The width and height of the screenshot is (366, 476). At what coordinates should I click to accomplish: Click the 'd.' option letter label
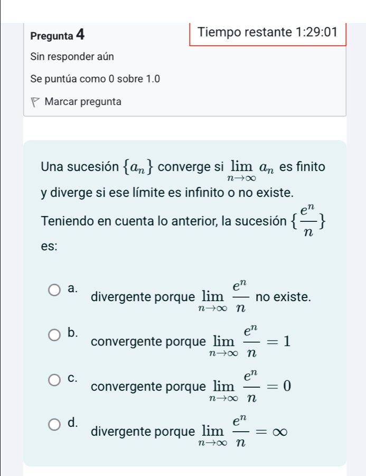click(x=73, y=423)
